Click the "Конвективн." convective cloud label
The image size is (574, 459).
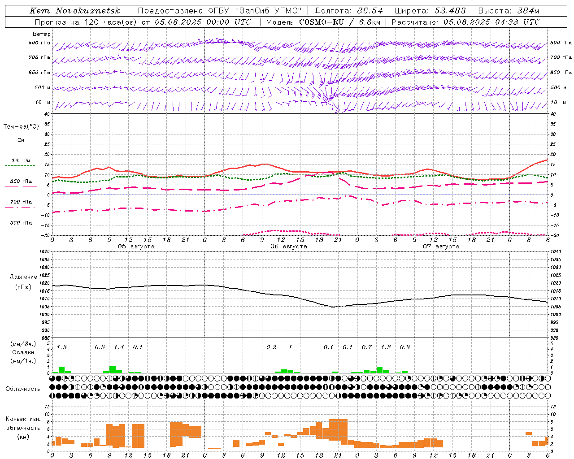pos(23,419)
